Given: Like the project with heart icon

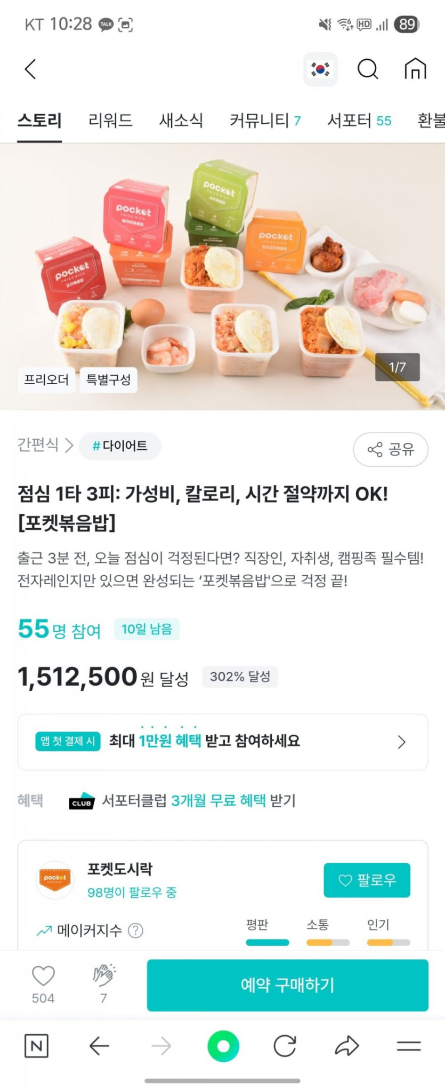Looking at the screenshot, I should 43,976.
